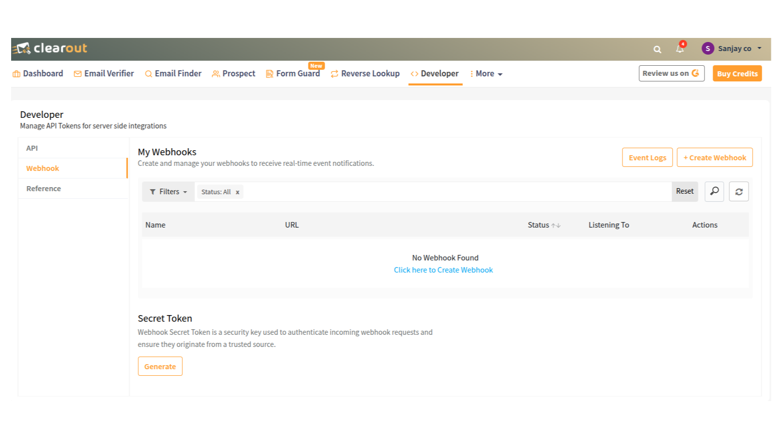
Task: Switch to the API sidebar tab
Action: tap(32, 148)
